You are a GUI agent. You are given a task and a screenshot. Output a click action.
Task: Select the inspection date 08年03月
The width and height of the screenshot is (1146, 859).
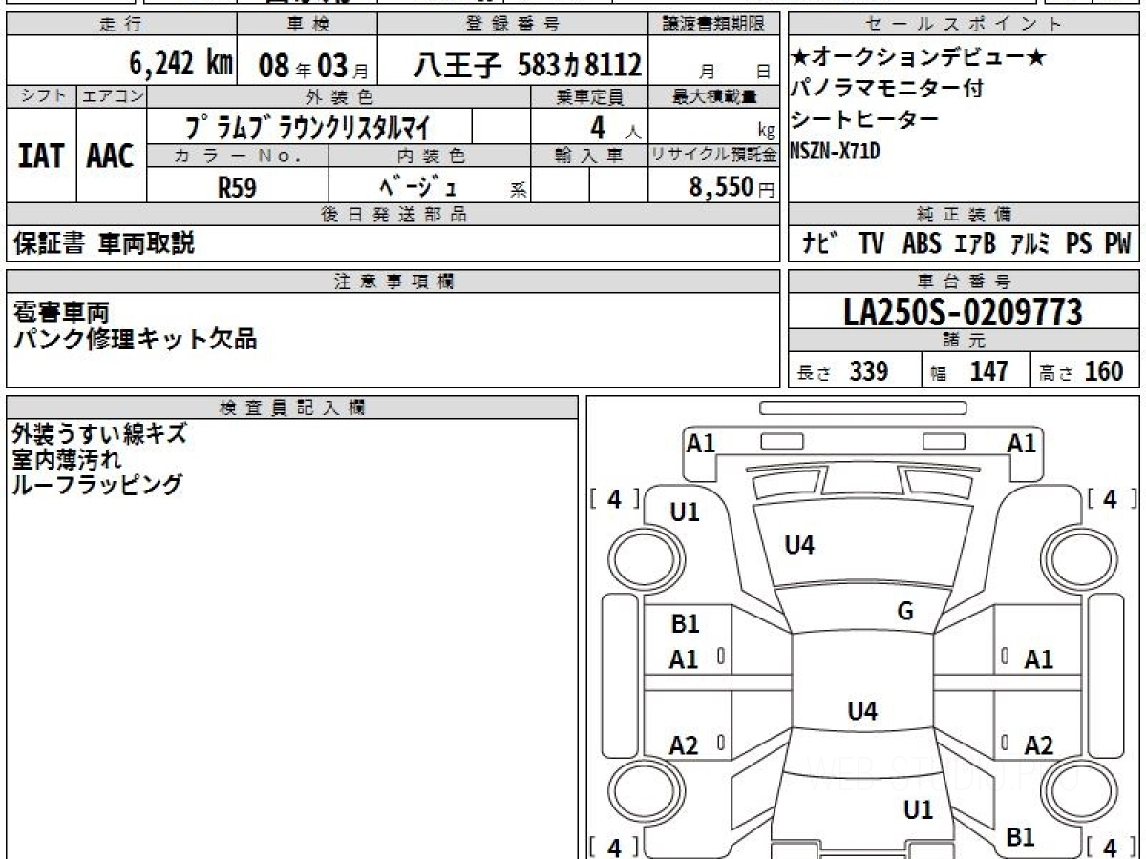[313, 66]
